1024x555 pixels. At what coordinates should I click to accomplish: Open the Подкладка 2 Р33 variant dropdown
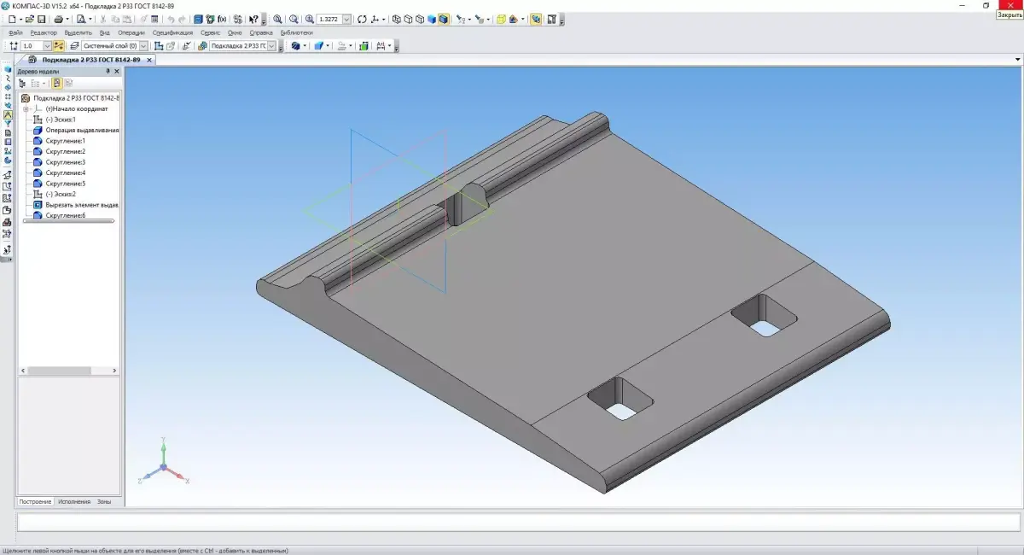pyautogui.click(x=272, y=45)
